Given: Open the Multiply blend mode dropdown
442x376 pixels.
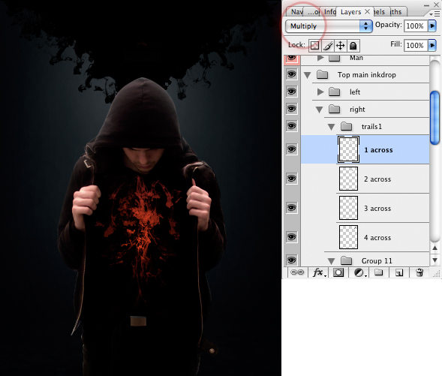Looking at the screenshot, I should (329, 26).
